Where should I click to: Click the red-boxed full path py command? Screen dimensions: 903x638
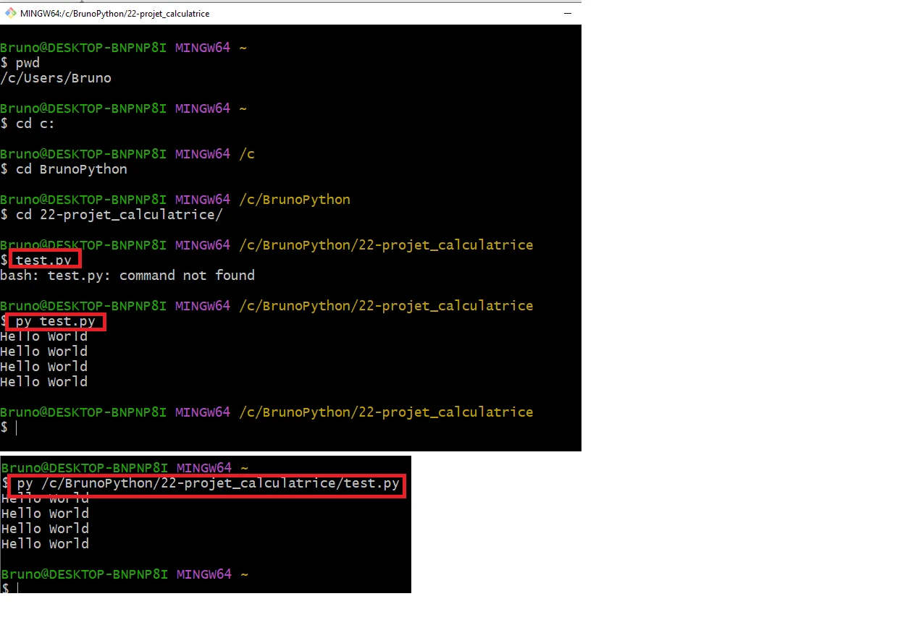[208, 484]
